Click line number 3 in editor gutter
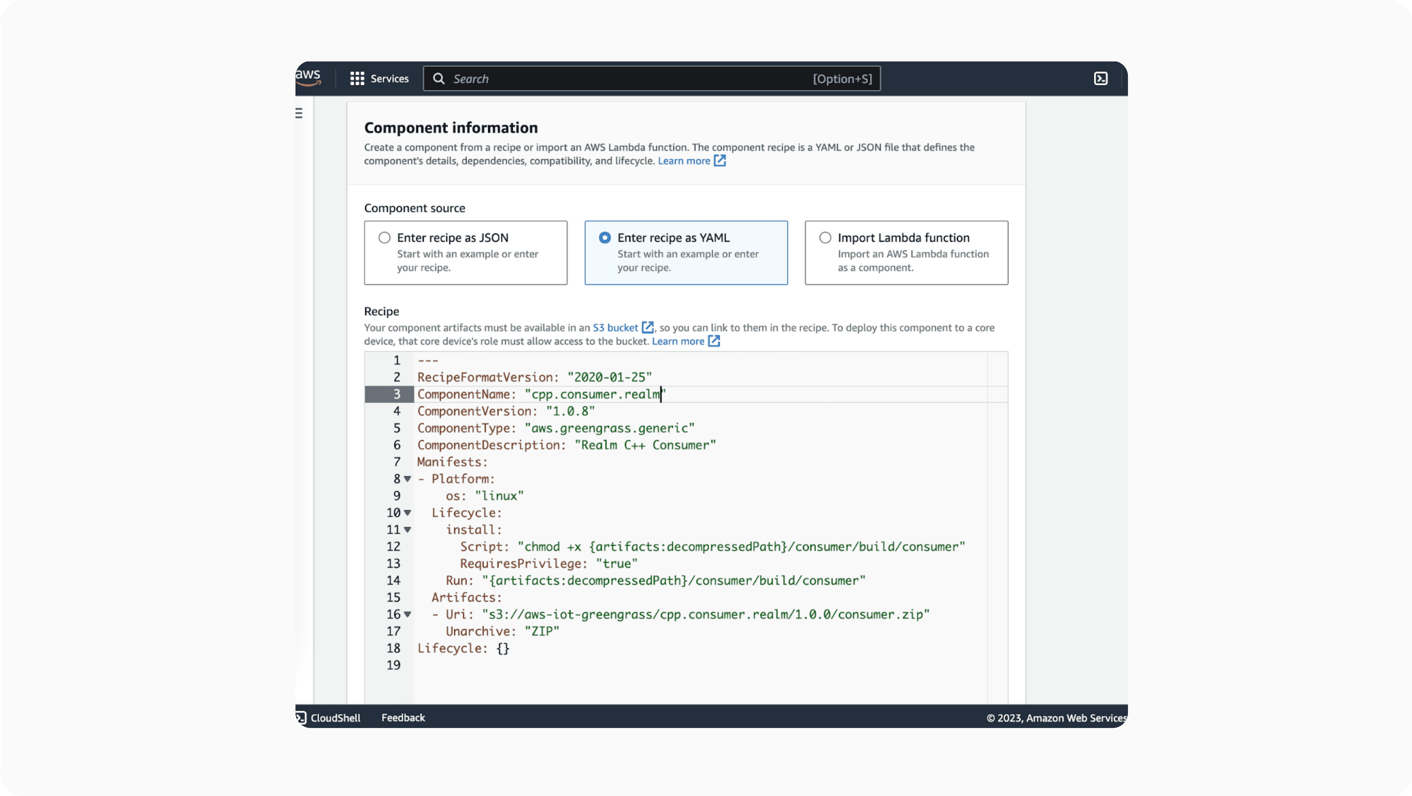Image resolution: width=1412 pixels, height=796 pixels. tap(397, 394)
